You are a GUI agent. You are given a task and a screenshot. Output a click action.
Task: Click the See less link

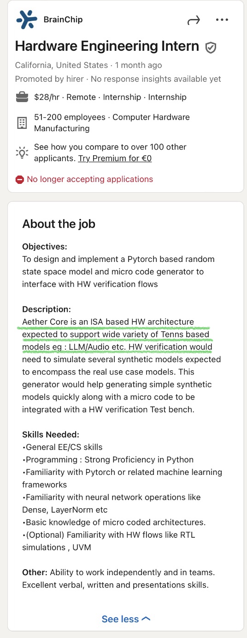pyautogui.click(x=126, y=619)
